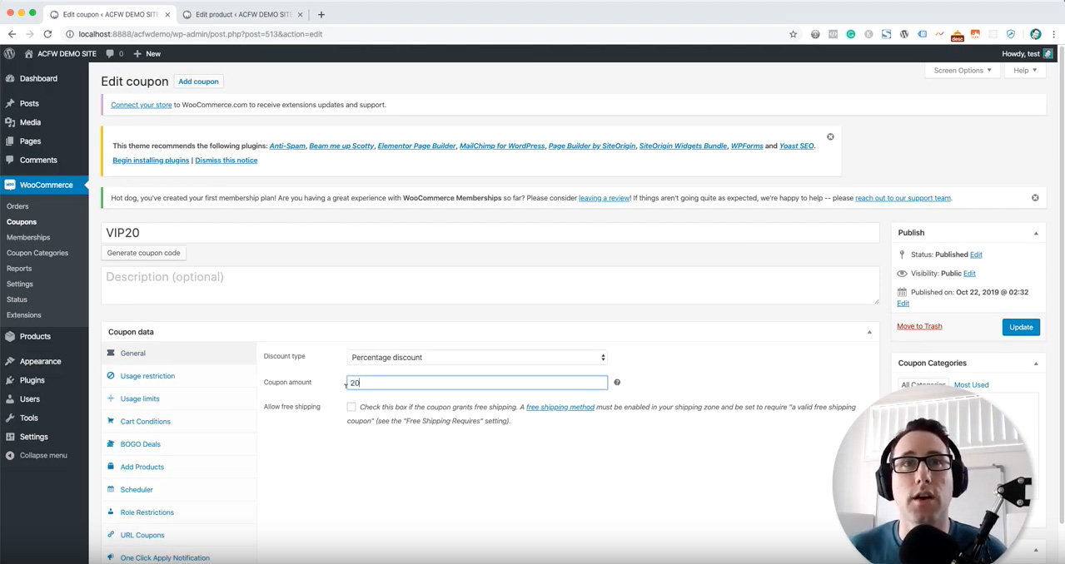Enable the Allow free shipping checkbox
The height and width of the screenshot is (564, 1065).
tap(351, 407)
